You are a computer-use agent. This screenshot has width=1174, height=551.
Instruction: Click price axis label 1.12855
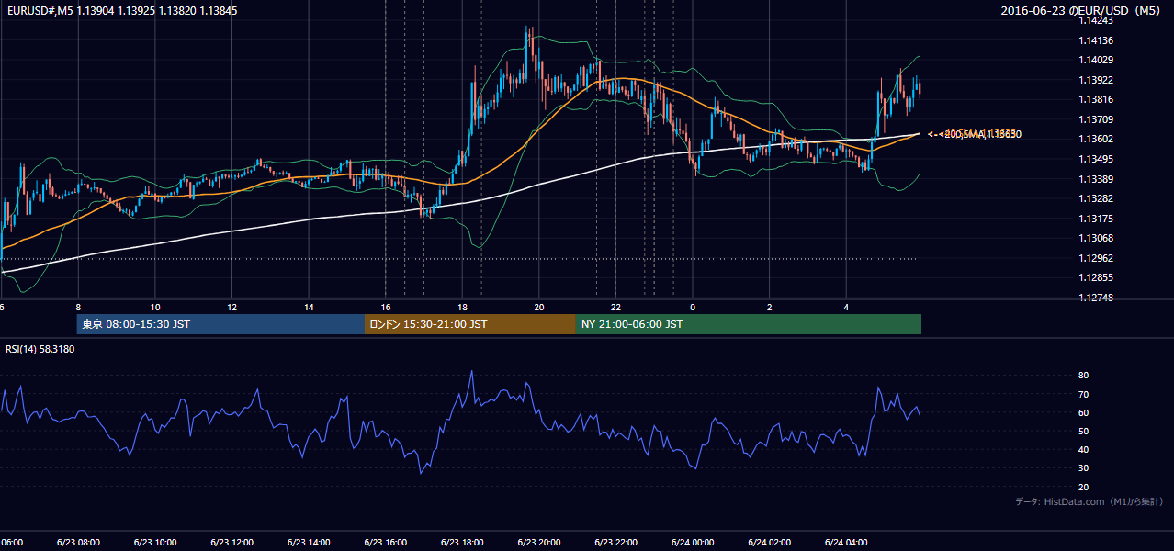[1097, 277]
